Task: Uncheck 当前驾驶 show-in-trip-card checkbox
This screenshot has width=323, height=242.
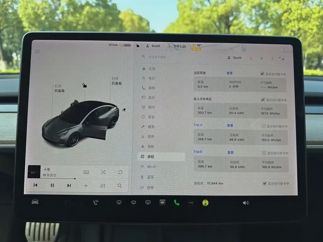Action: click(262, 74)
